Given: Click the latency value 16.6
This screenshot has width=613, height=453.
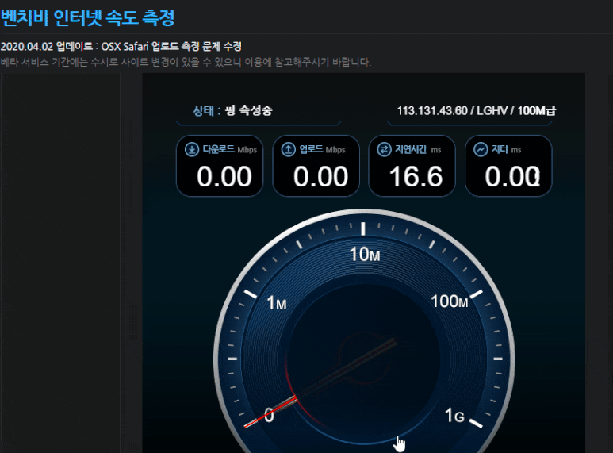Looking at the screenshot, I should [x=416, y=177].
